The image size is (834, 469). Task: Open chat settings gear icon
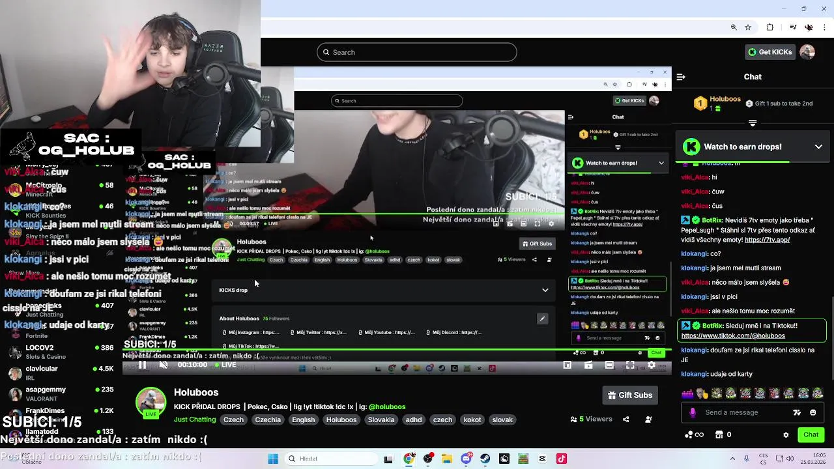click(x=786, y=434)
